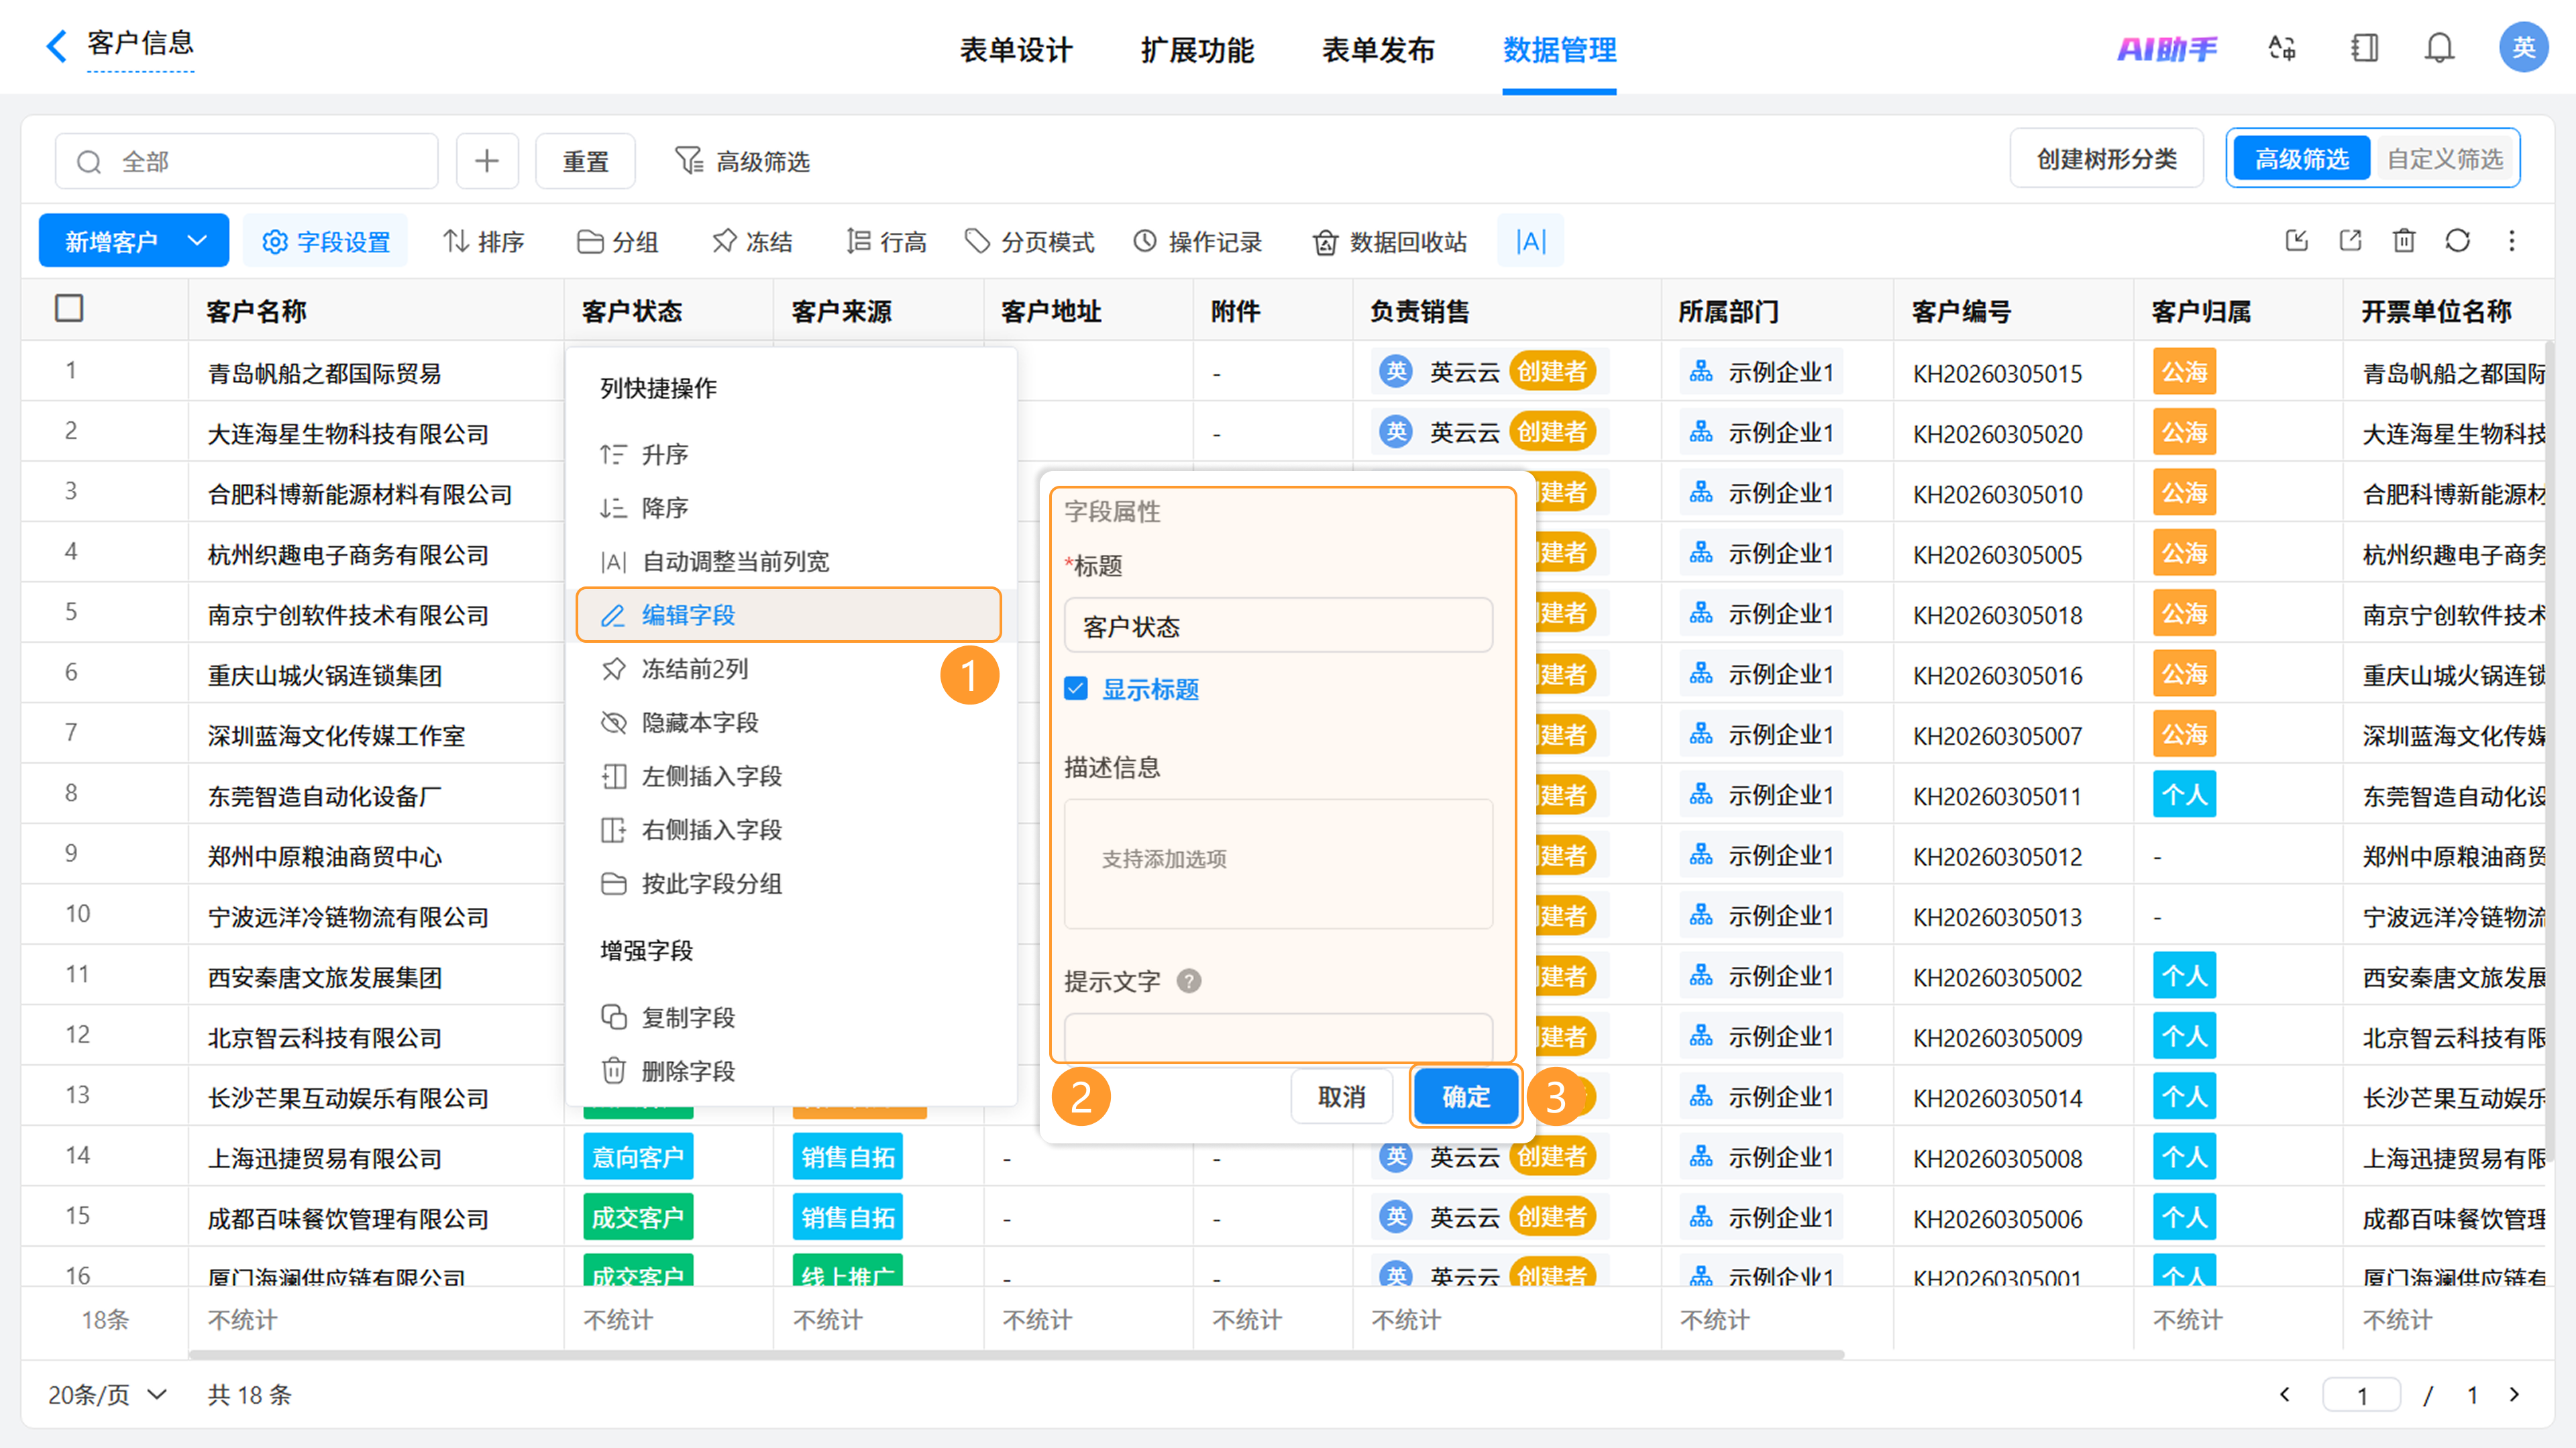Open 高级筛选 funnel filter in search bar
Screen dimensions: 2576x1448
(x=742, y=161)
